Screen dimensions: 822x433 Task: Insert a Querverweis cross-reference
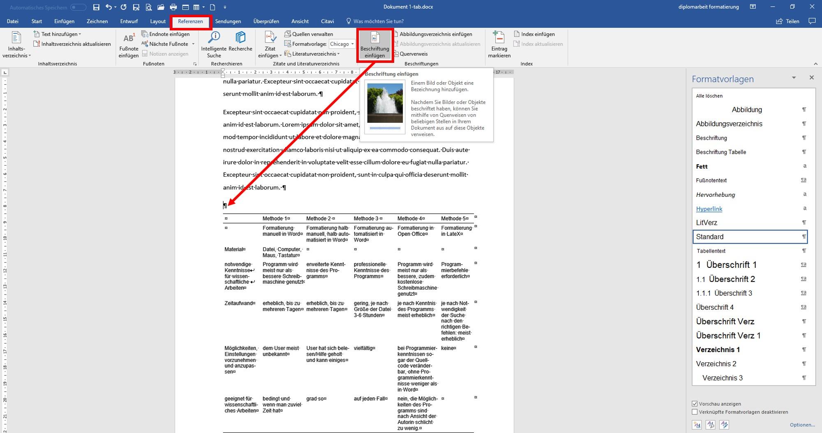pos(411,54)
